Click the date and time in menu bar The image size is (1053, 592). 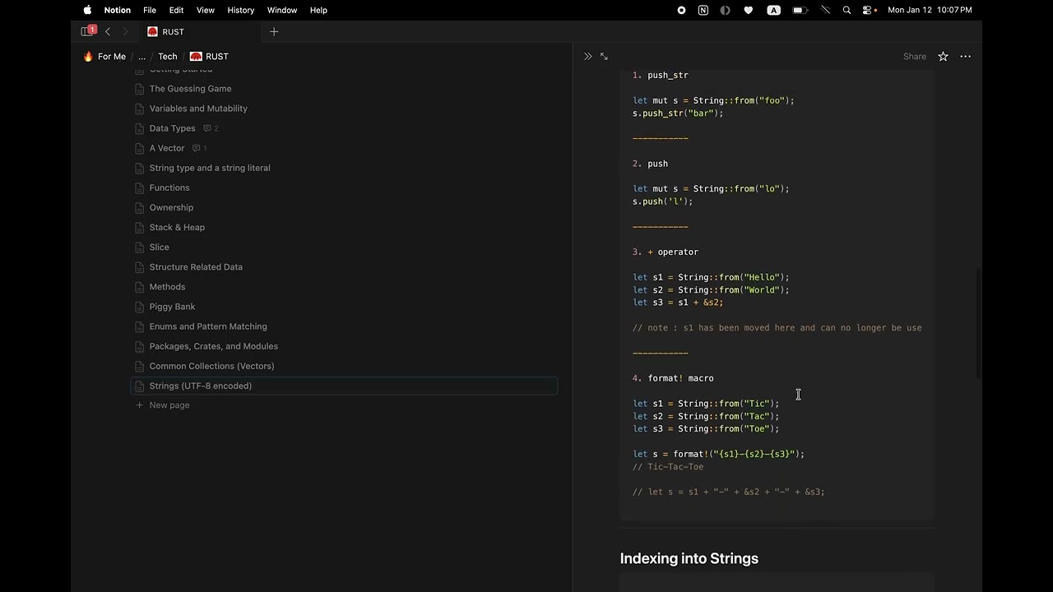point(930,10)
